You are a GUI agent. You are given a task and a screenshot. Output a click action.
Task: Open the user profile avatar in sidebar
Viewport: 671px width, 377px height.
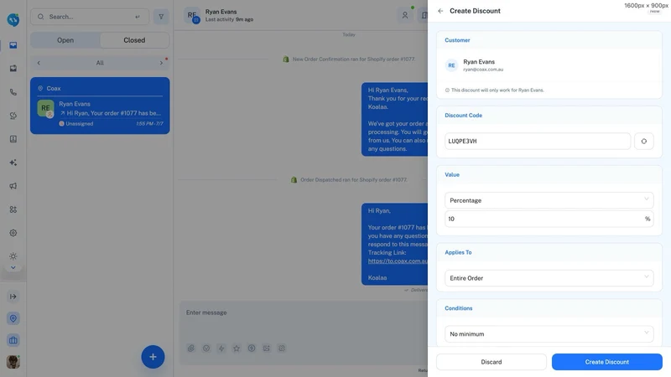pyautogui.click(x=13, y=362)
